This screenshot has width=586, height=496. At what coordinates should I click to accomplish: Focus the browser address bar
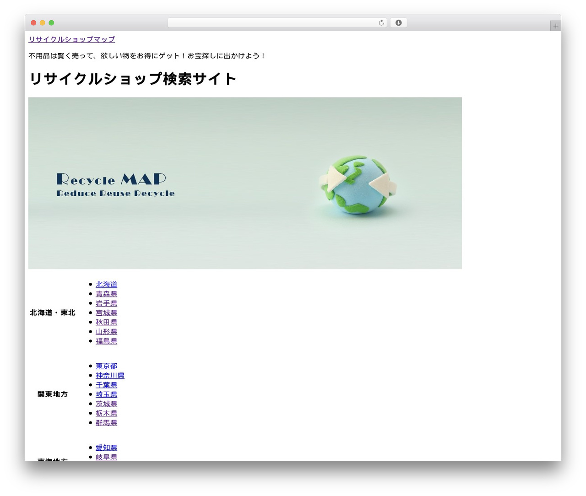pyautogui.click(x=277, y=23)
